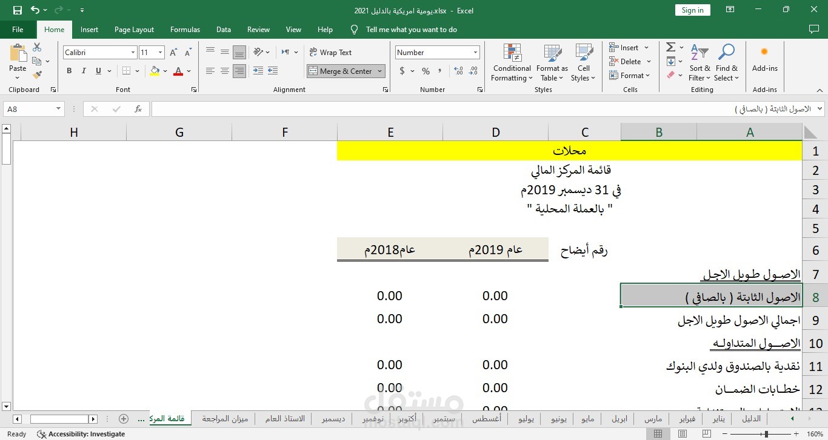Image resolution: width=828 pixels, height=440 pixels.
Task: Click the Format cells button
Action: (630, 75)
